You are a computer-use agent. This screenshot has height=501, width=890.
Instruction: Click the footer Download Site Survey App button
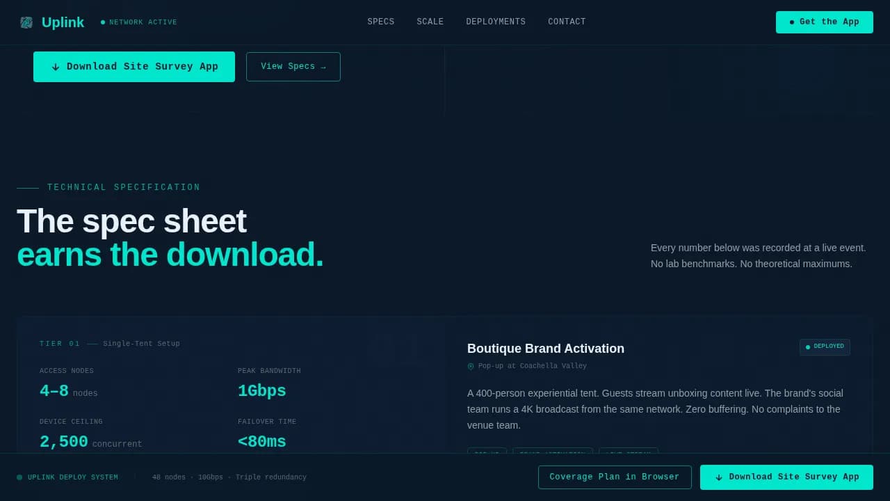[x=786, y=477]
